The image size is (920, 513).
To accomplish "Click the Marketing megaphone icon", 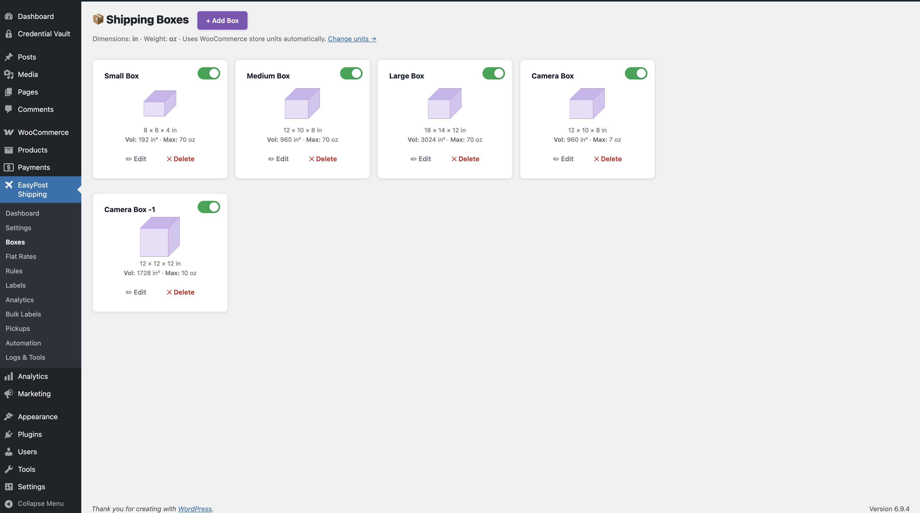I will (x=9, y=394).
